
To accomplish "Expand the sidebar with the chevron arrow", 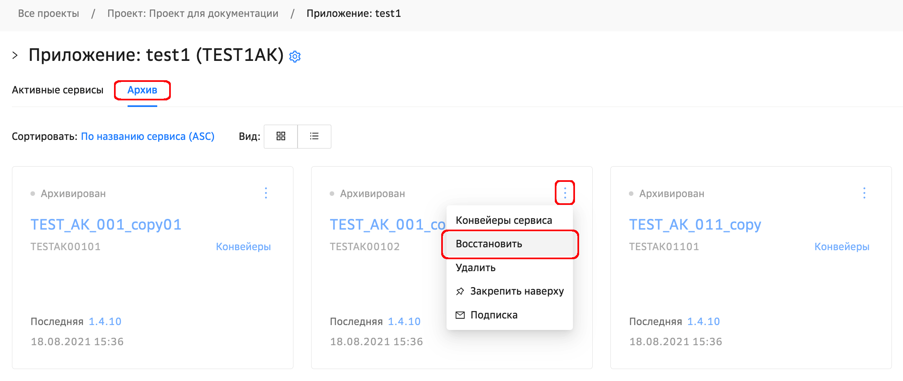I will [15, 56].
